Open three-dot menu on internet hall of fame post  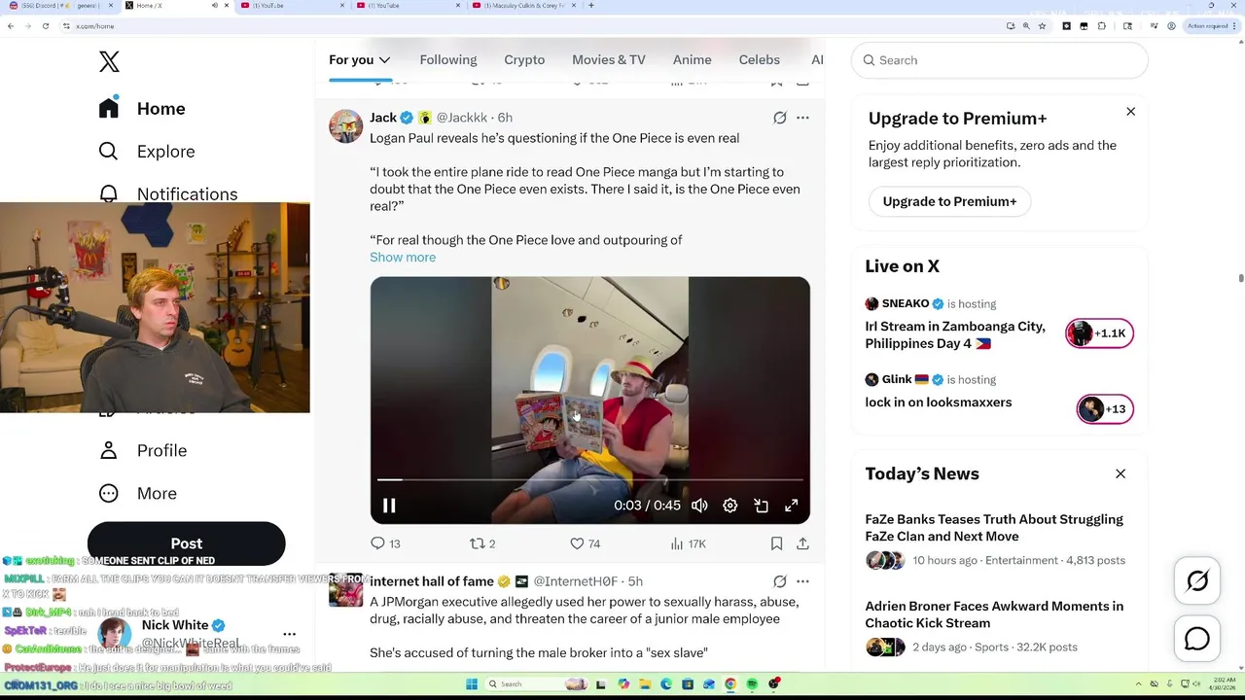click(802, 581)
